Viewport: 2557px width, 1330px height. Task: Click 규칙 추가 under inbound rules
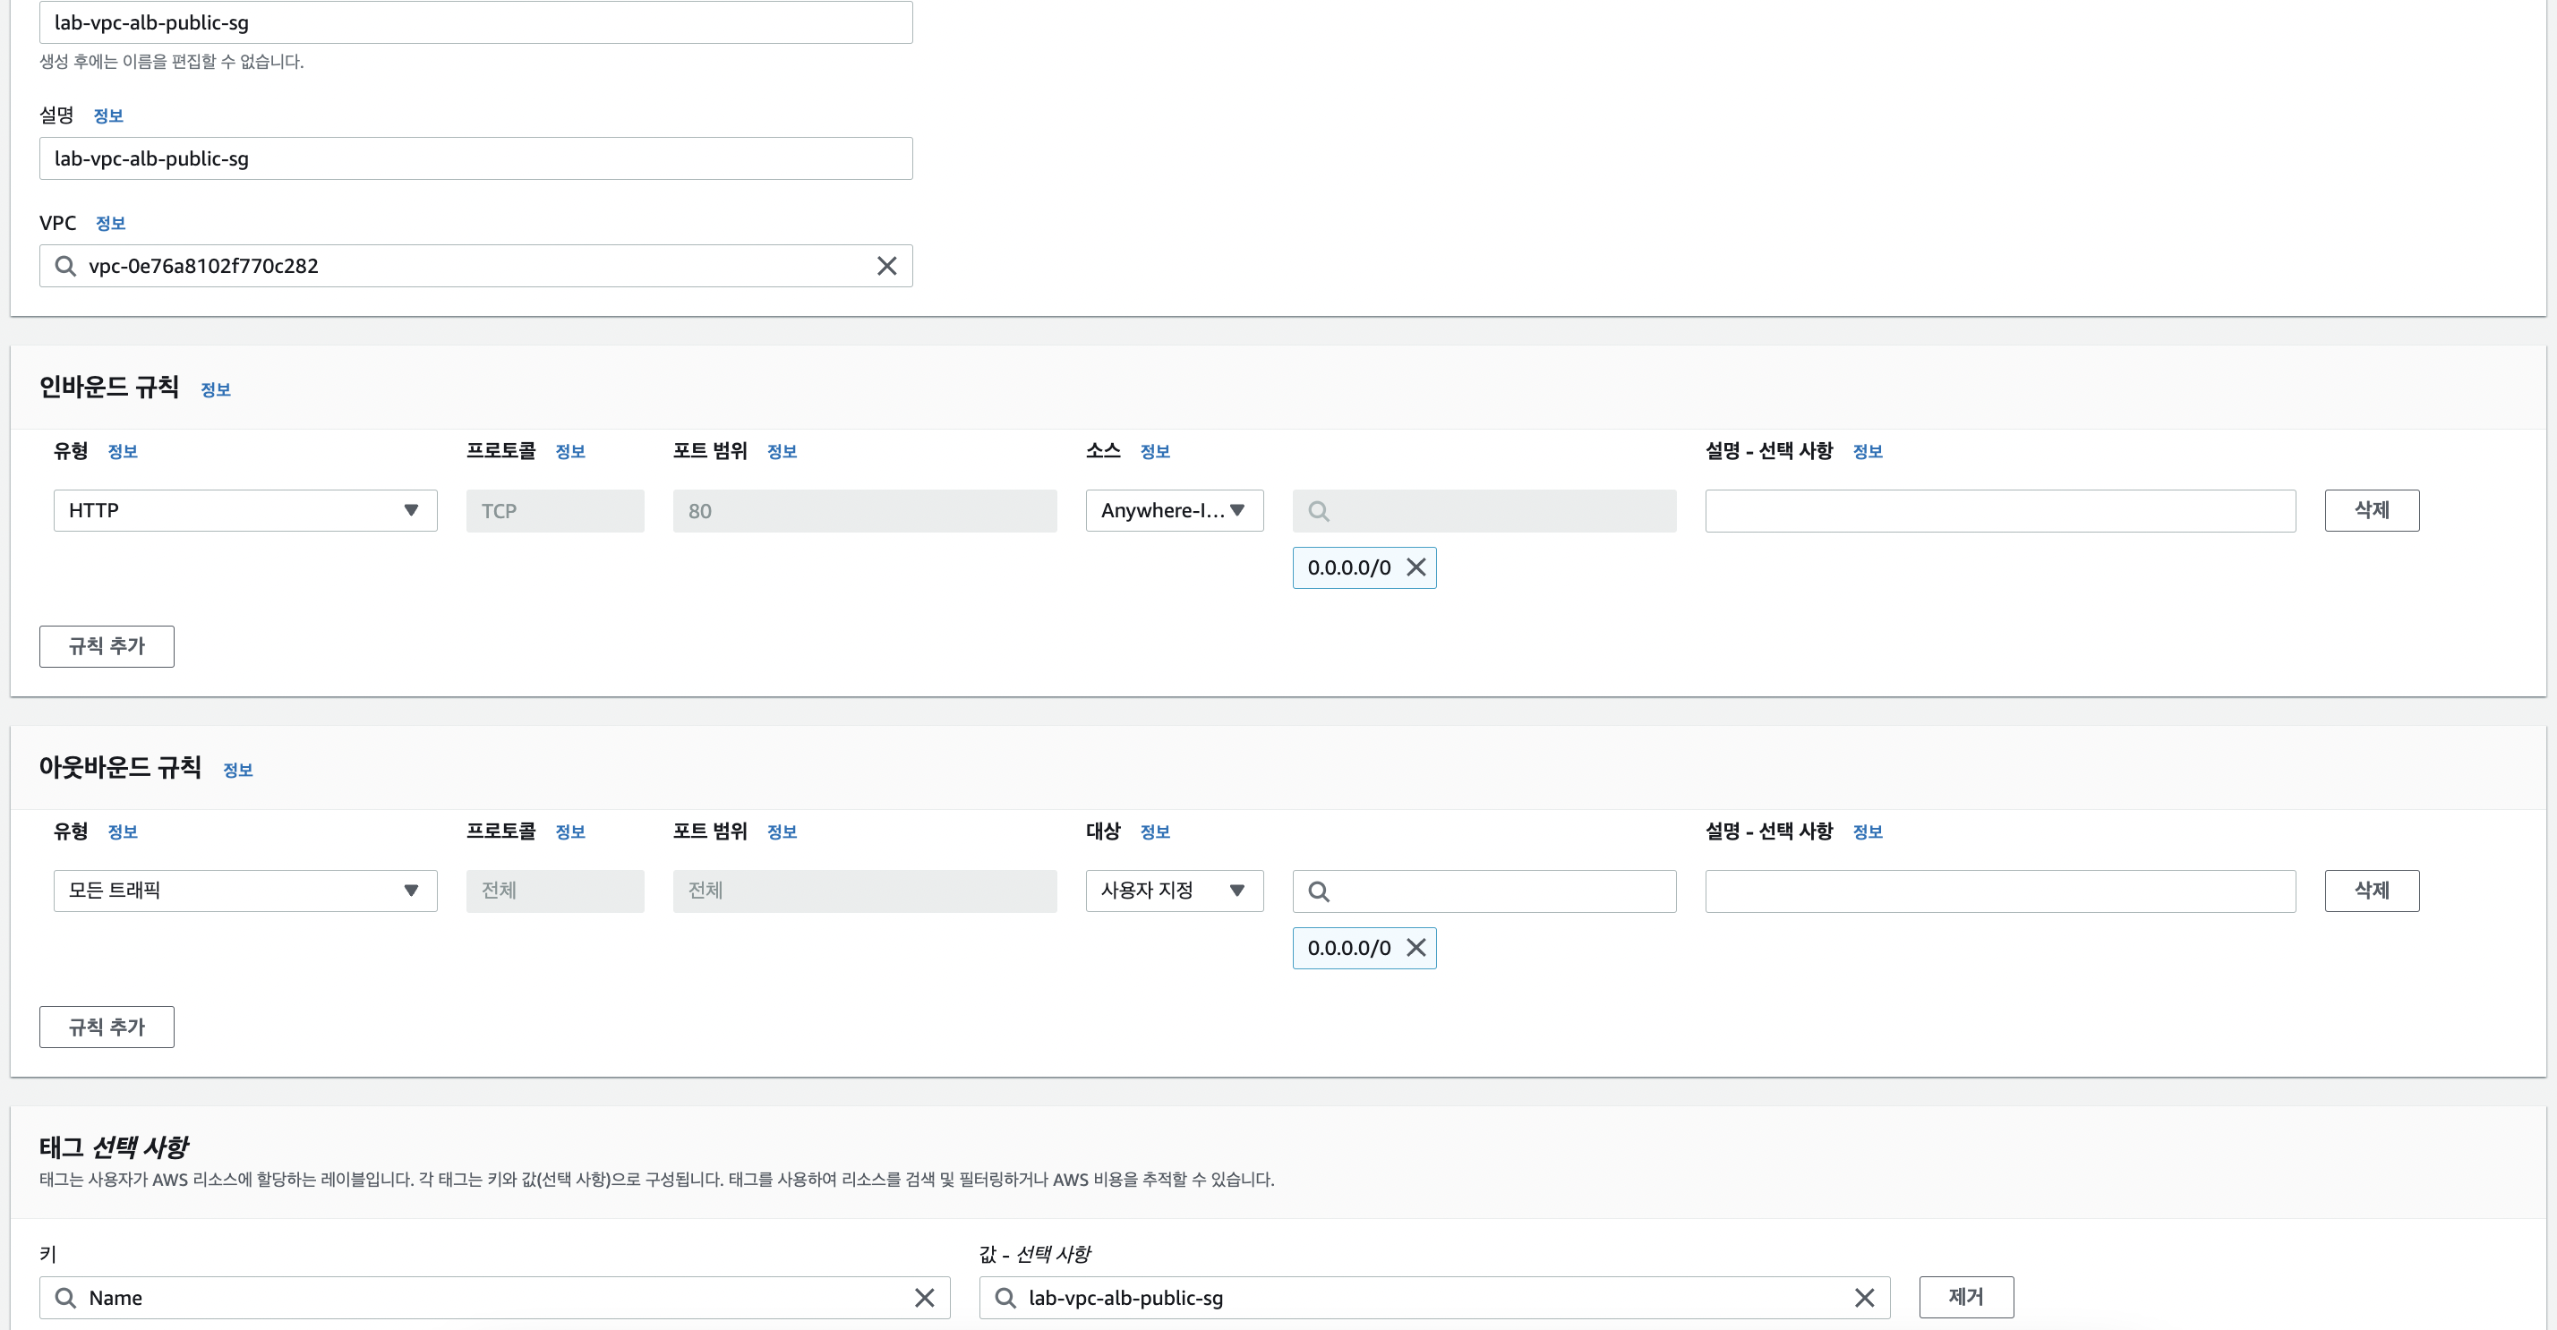(107, 646)
